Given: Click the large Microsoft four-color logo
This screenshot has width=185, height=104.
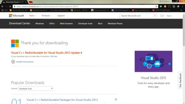Looking at the screenshot, I should (x=15, y=43).
